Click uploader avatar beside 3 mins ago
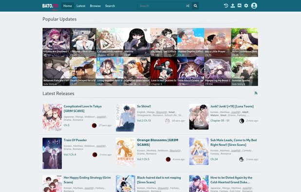This screenshot has width=301, height=192. pyautogui.click(x=94, y=154)
